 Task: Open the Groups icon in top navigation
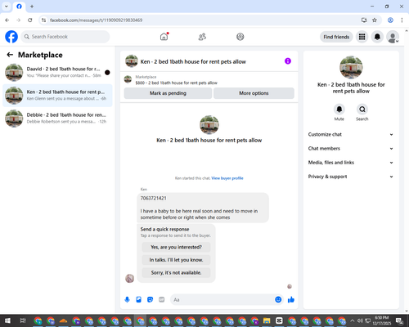coord(240,37)
